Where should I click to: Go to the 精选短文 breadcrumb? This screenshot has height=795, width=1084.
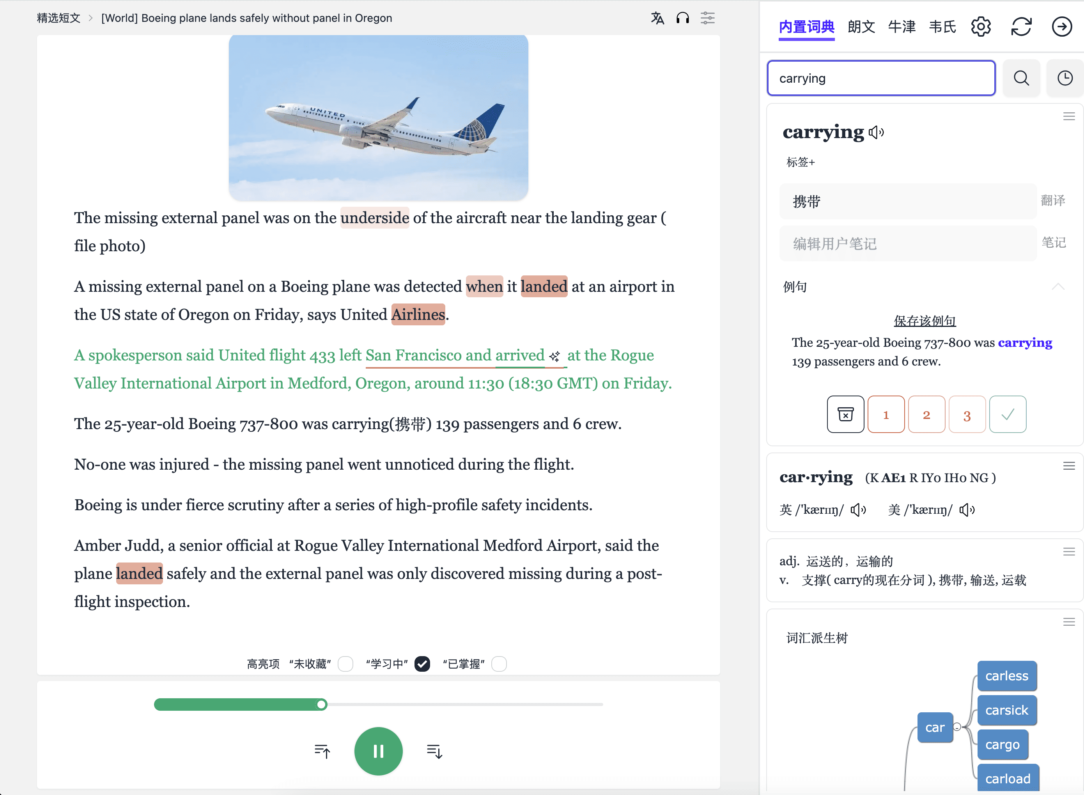tap(58, 18)
